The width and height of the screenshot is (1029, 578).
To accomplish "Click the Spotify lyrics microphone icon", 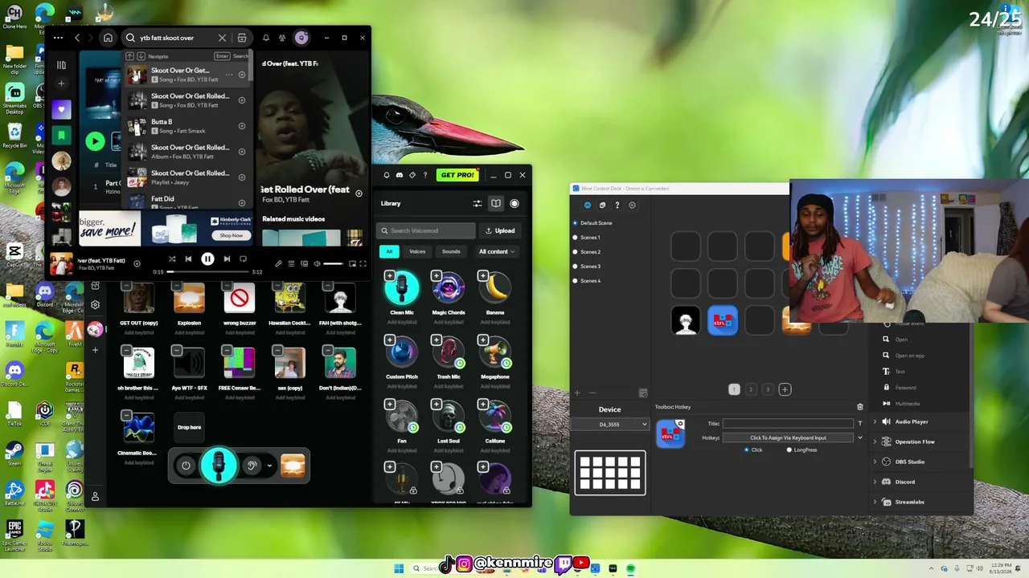I will 278,263.
